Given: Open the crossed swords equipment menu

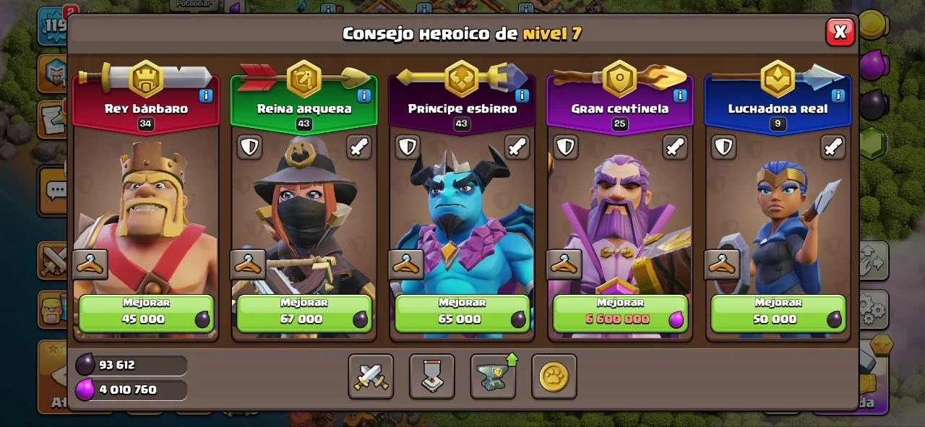Looking at the screenshot, I should pyautogui.click(x=371, y=376).
